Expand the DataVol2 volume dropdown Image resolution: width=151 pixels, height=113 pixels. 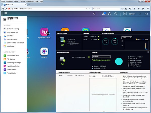pos(101,57)
